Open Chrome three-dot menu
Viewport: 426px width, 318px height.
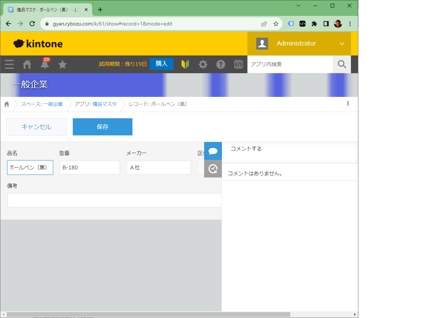tap(350, 24)
